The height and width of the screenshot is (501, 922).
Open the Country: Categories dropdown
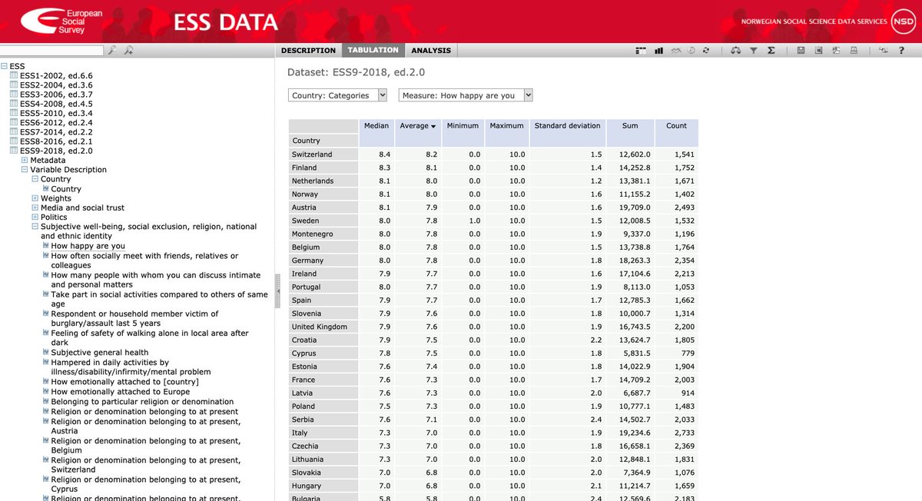[x=338, y=95]
